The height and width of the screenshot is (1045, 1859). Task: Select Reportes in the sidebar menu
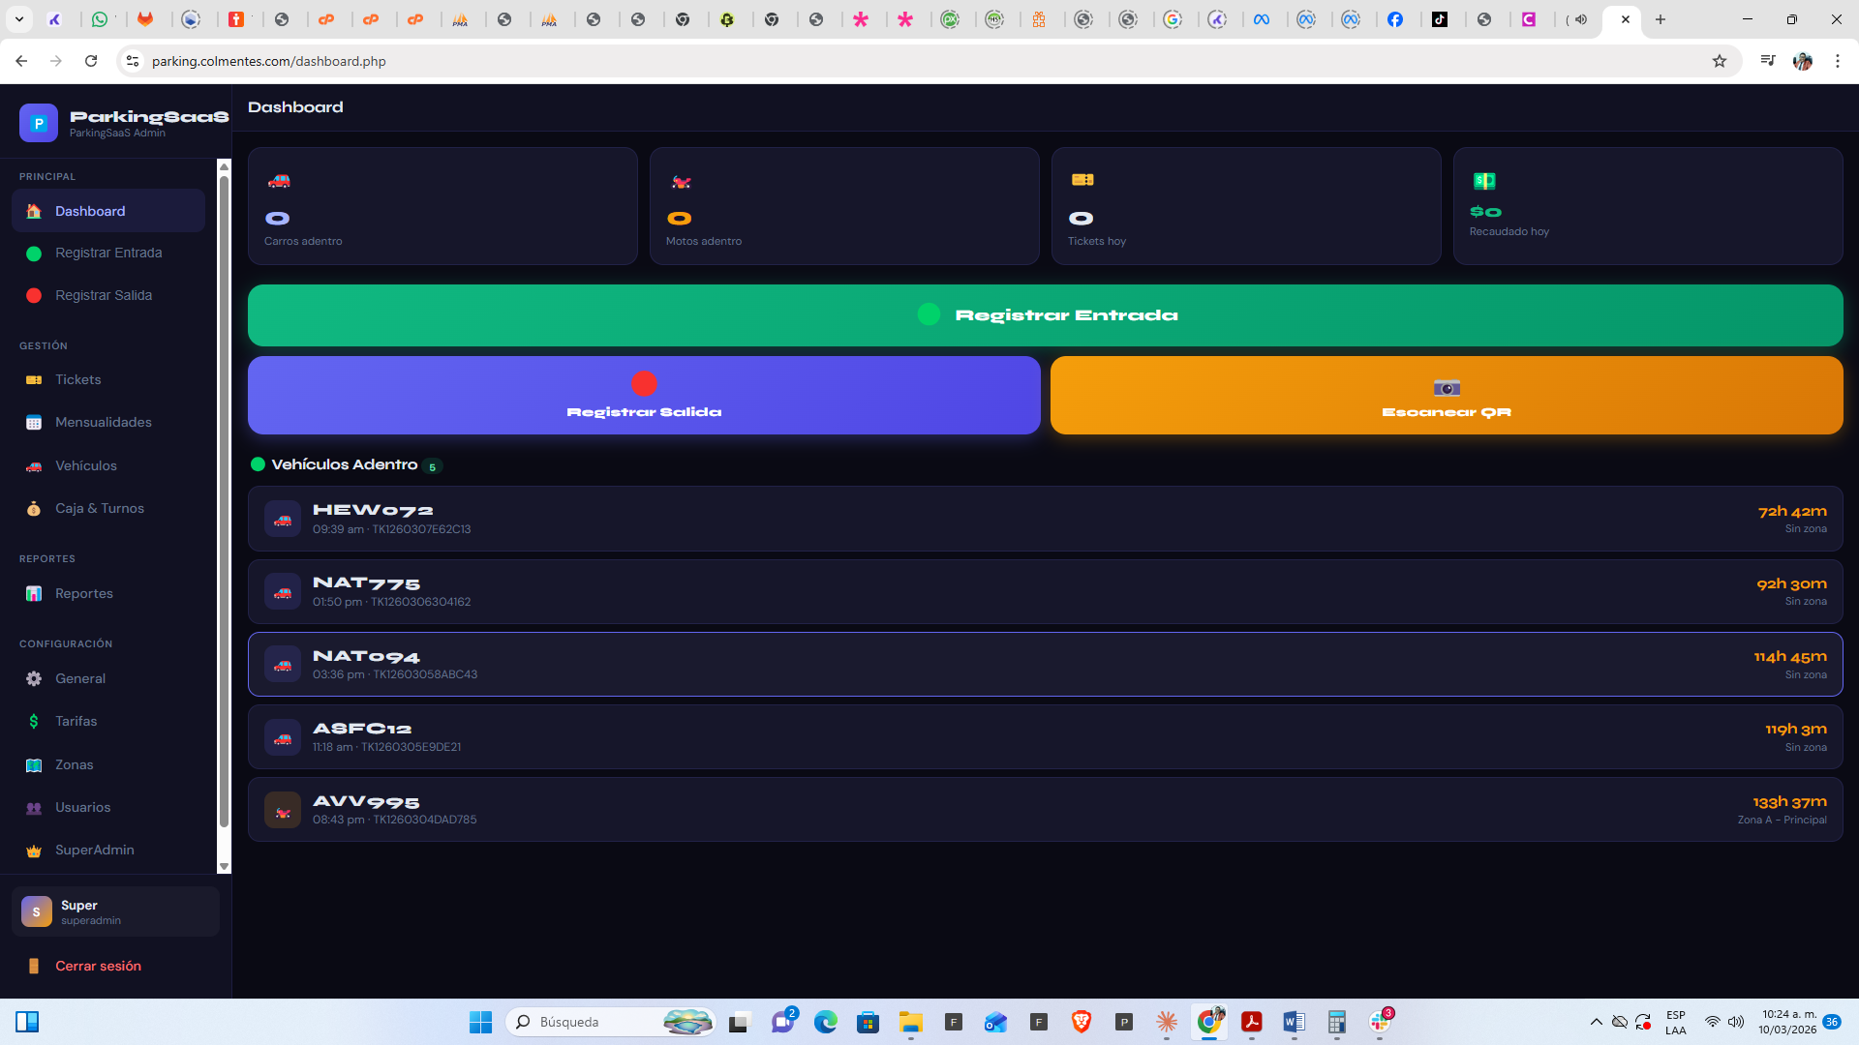(83, 594)
